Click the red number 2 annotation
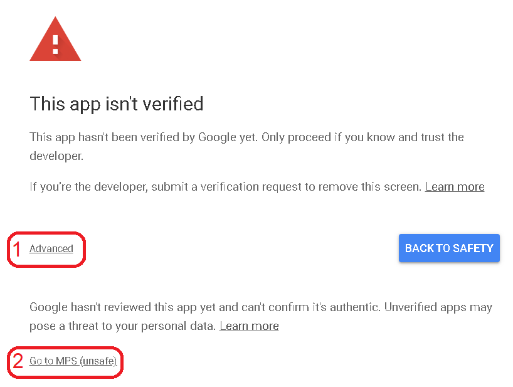 (x=19, y=361)
